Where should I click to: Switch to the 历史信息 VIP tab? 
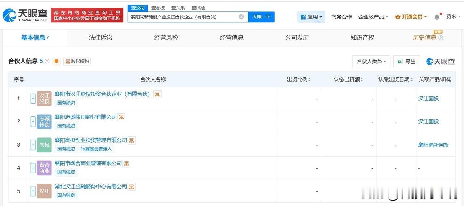pyautogui.click(x=424, y=37)
